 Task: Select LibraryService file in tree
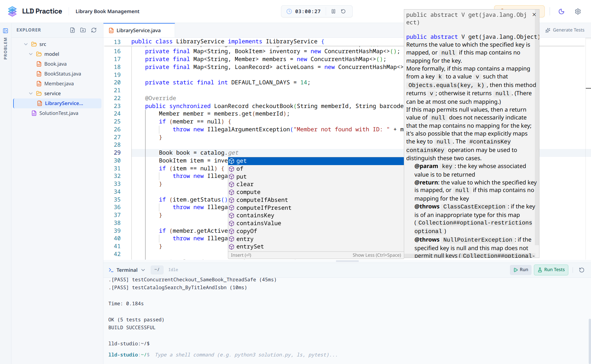point(57,103)
